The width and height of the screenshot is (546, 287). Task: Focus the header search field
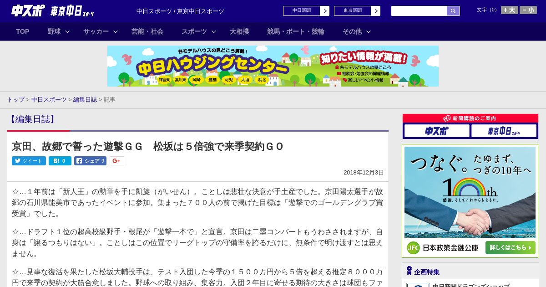pyautogui.click(x=419, y=11)
